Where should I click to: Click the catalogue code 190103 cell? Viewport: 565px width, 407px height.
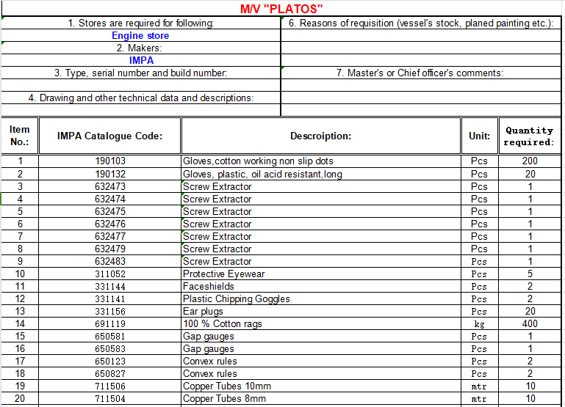click(x=109, y=161)
